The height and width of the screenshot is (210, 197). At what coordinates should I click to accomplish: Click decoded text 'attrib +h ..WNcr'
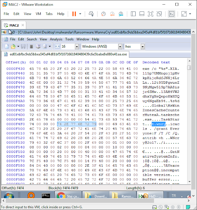161,138
